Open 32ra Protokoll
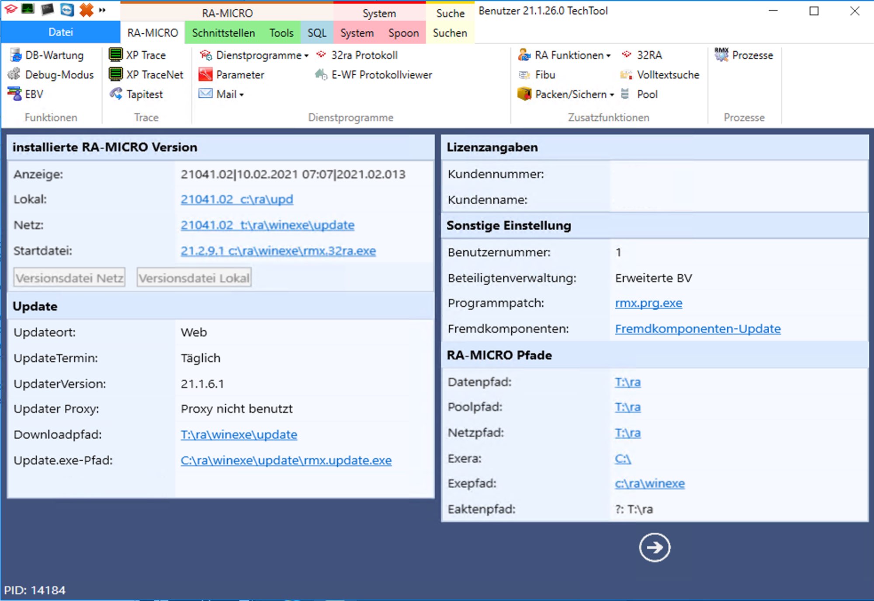 click(357, 55)
